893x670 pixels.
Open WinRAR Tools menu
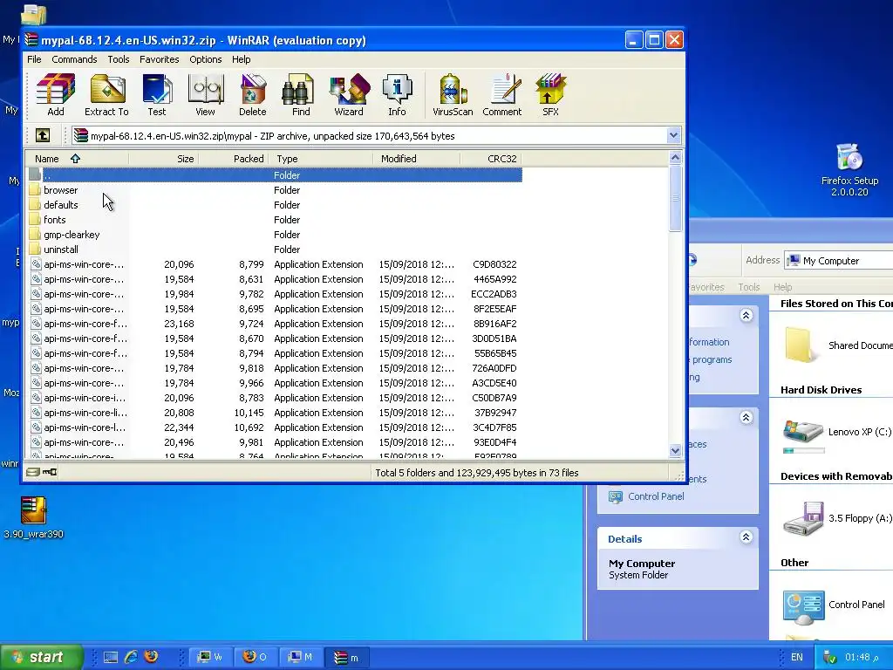(x=118, y=59)
